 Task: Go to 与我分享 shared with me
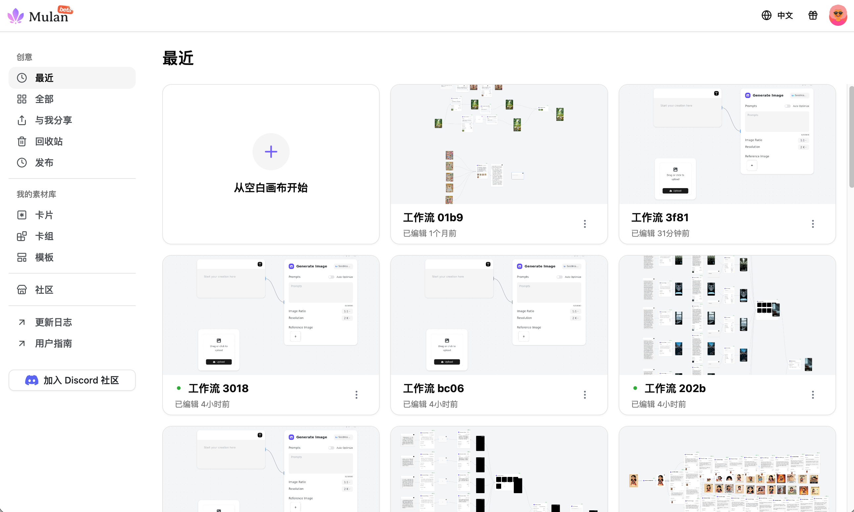coord(72,120)
